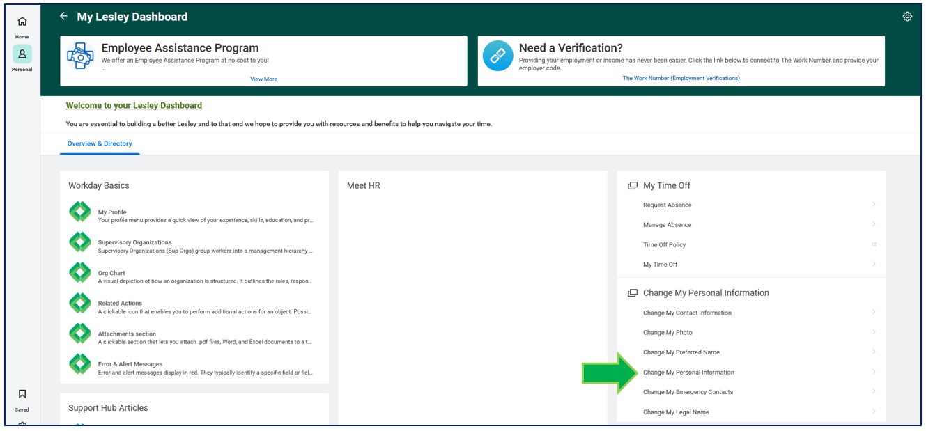
Task: Click the Employee Assistance Program card icon
Action: (80, 56)
